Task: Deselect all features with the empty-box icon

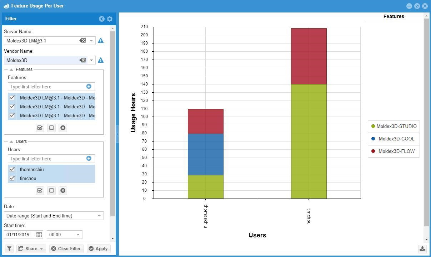Action: [51, 128]
